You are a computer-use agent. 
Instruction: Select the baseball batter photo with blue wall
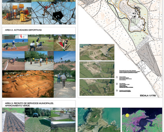[x=15, y=43]
